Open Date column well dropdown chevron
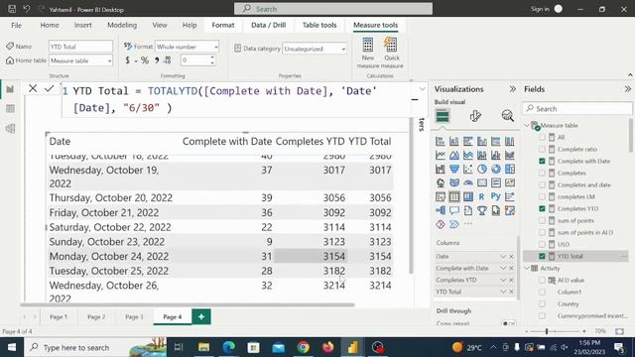 click(503, 256)
